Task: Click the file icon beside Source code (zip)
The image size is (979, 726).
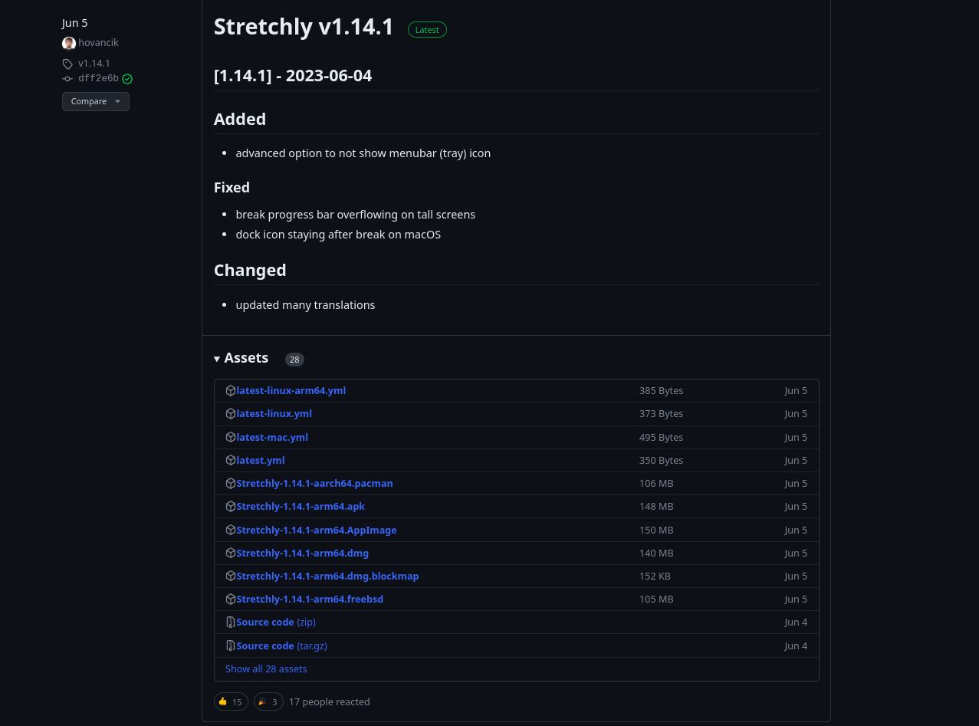Action: coord(230,622)
